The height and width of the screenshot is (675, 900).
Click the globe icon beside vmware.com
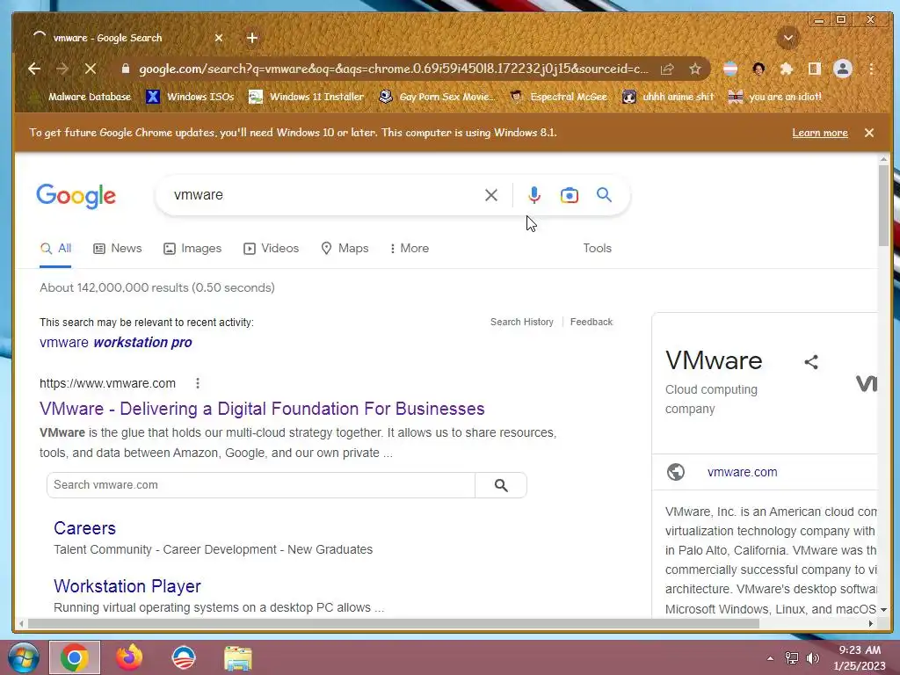(676, 472)
